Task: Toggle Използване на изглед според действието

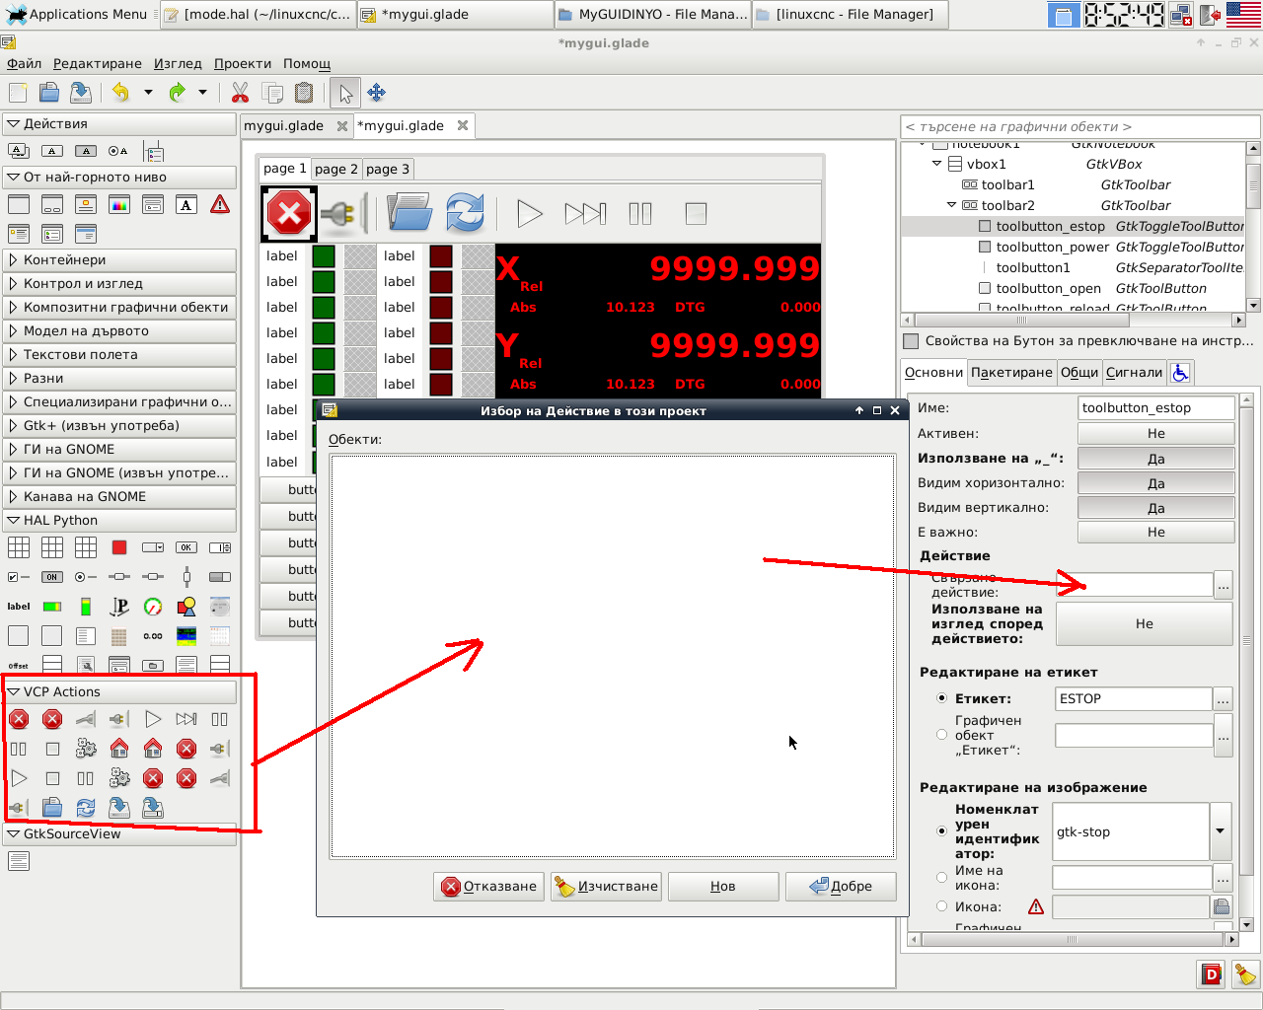Action: pos(1145,623)
